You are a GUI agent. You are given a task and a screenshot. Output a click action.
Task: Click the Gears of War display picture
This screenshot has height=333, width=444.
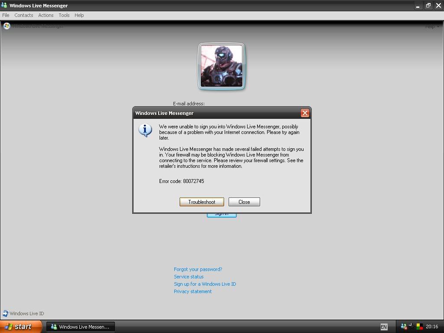coord(222,66)
